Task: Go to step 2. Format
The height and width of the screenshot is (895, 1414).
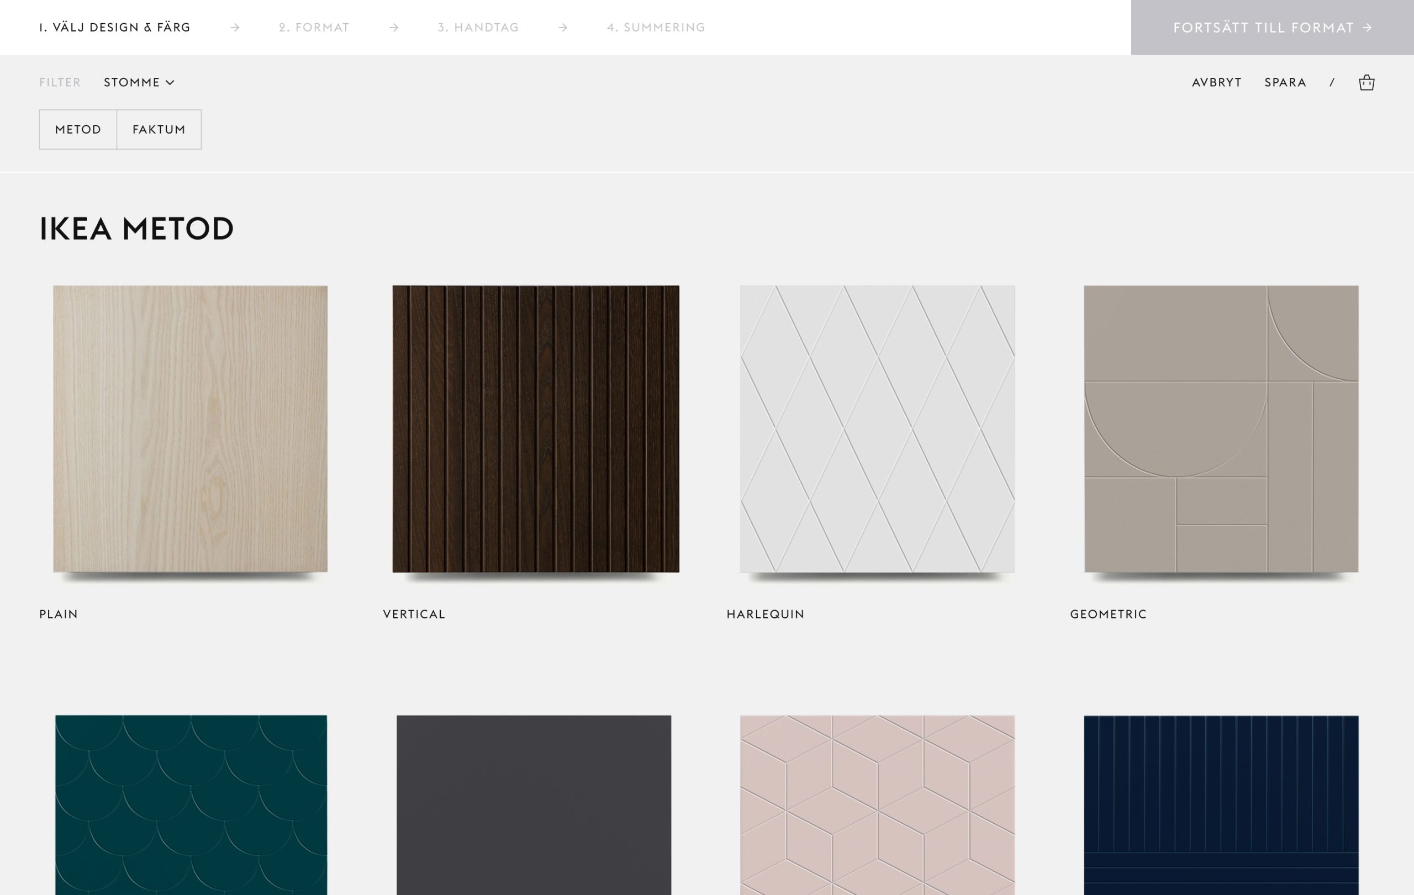Action: pos(314,28)
